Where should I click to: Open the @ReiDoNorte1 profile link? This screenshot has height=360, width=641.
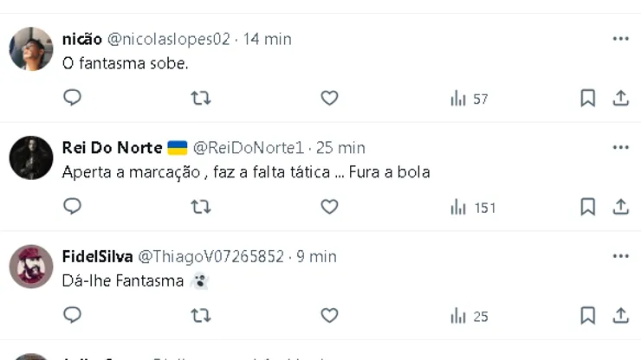248,148
